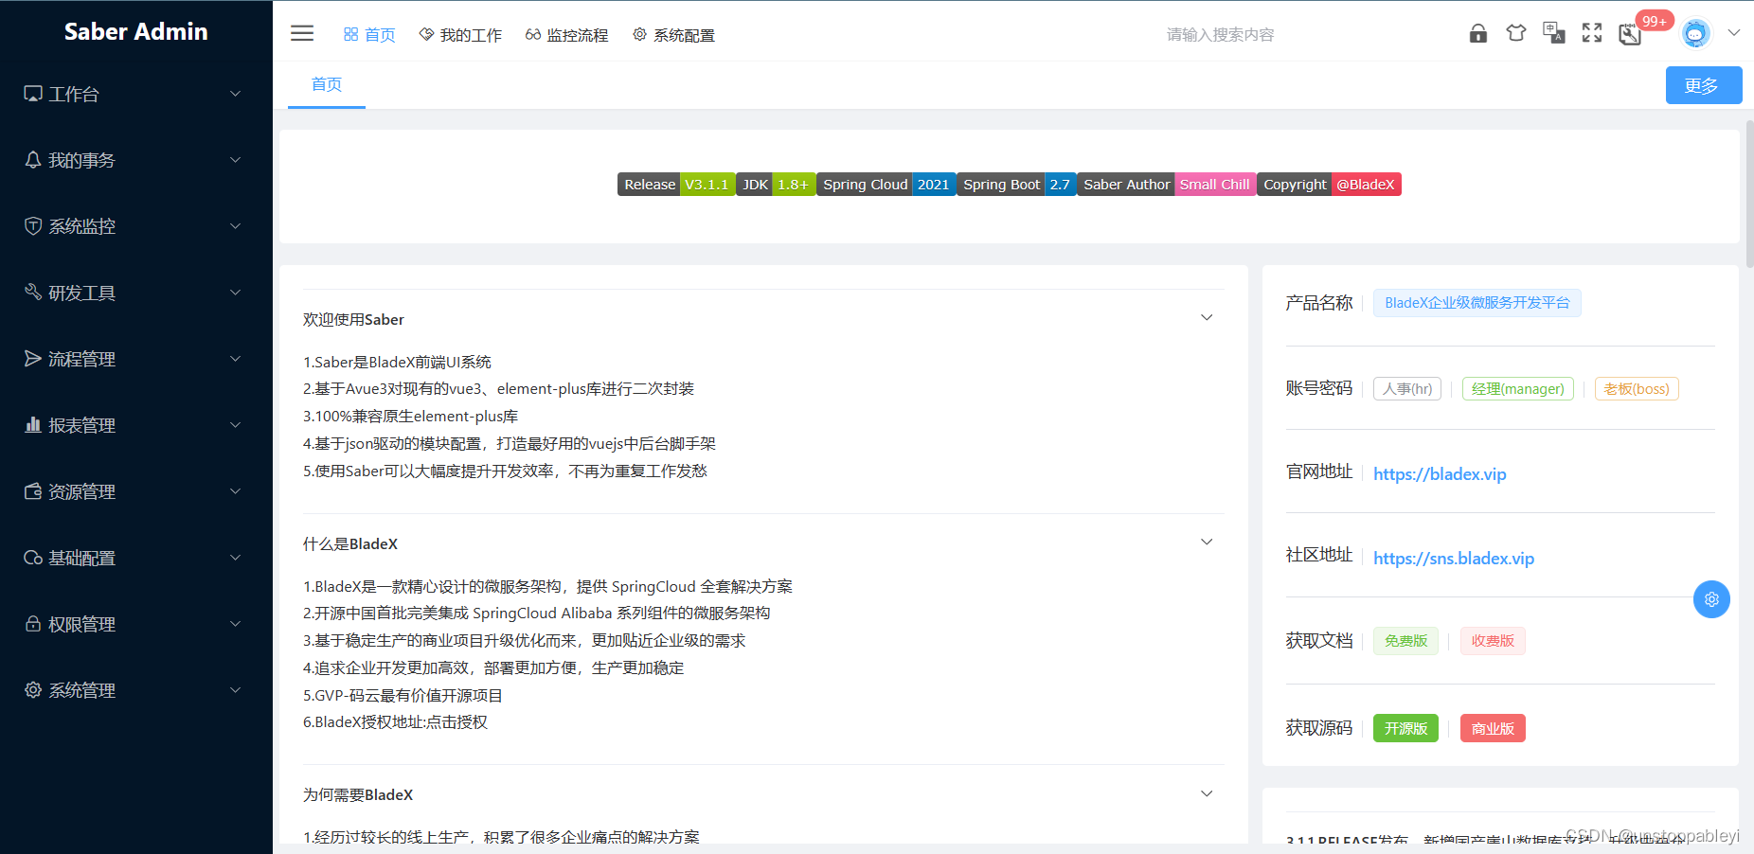Click the lock screen icon

point(1477,34)
